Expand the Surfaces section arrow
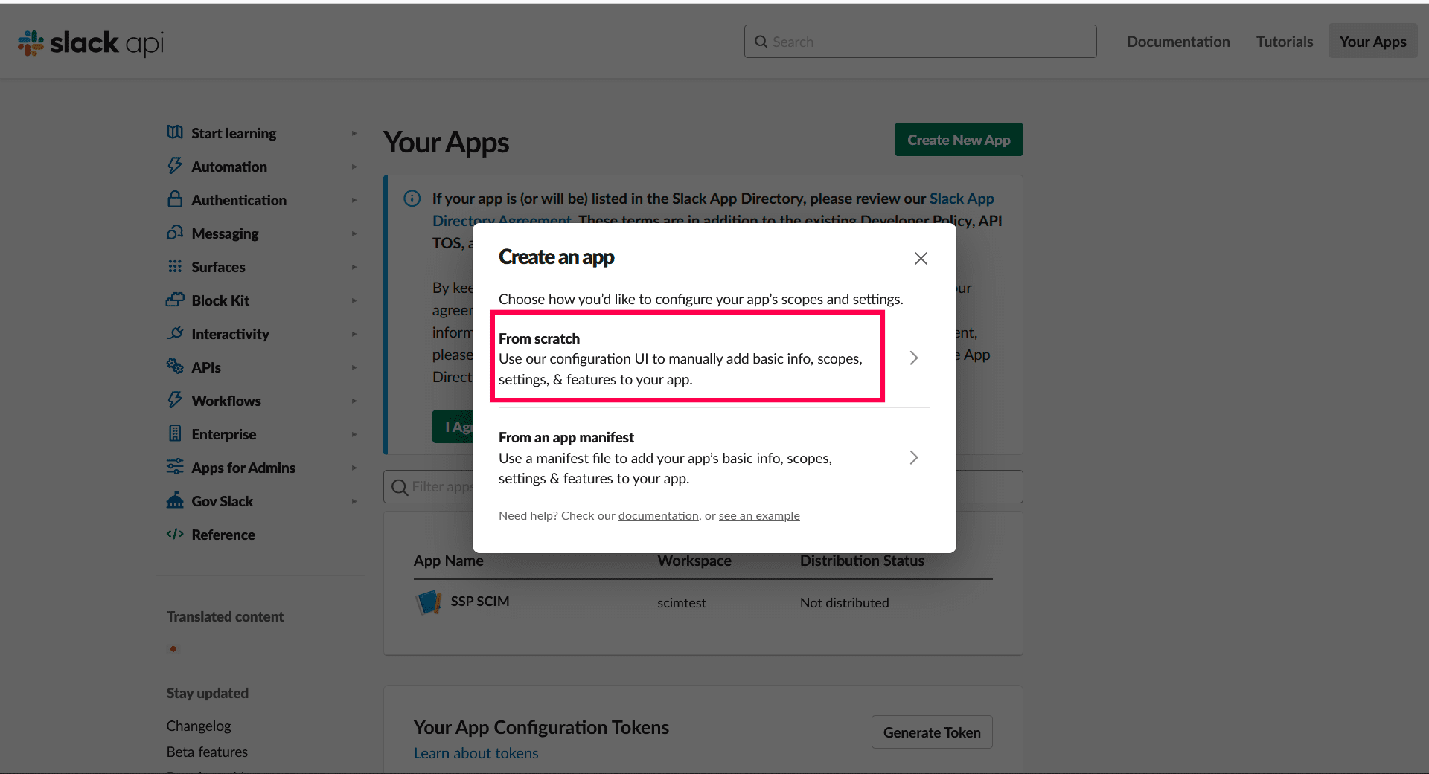The image size is (1429, 774). pos(354,267)
